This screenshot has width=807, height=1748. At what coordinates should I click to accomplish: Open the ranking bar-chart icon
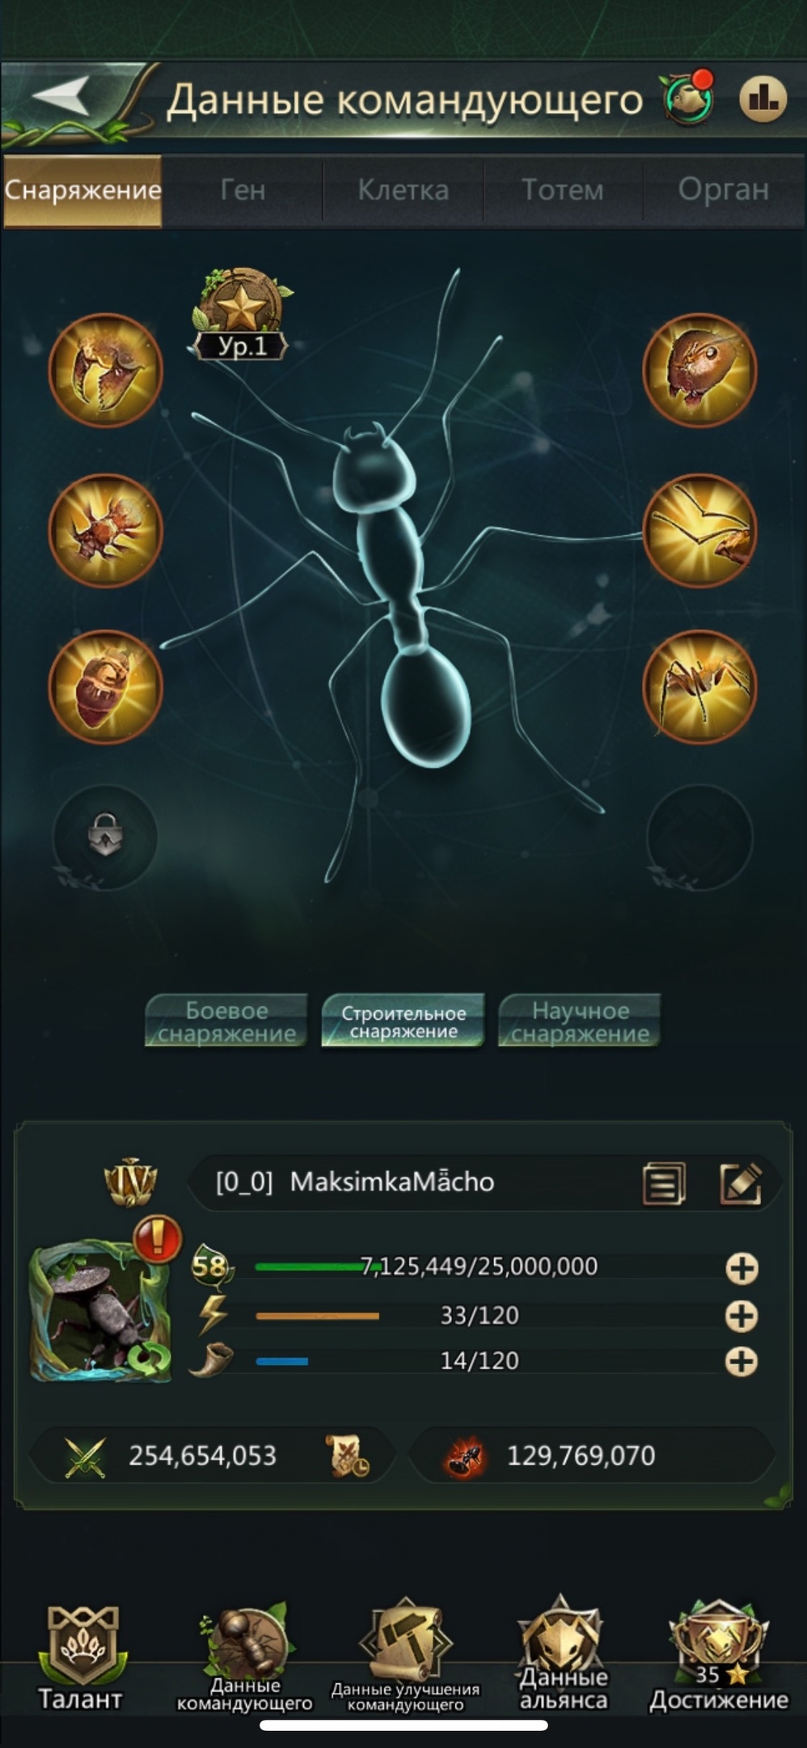coord(763,100)
